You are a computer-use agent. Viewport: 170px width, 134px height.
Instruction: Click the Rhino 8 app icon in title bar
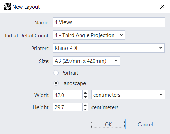(x=7, y=7)
